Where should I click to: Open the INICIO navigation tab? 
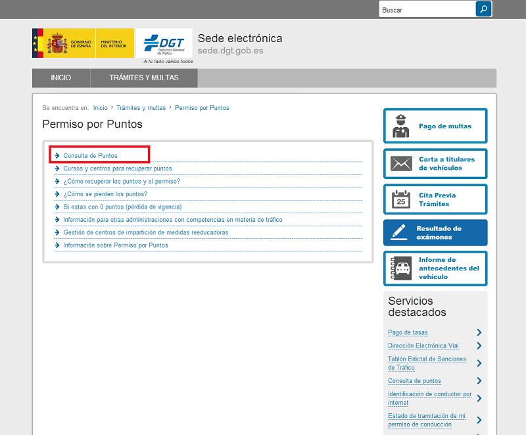click(x=60, y=78)
